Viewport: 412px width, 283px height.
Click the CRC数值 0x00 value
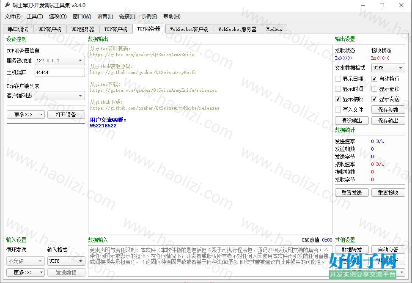pos(327,240)
